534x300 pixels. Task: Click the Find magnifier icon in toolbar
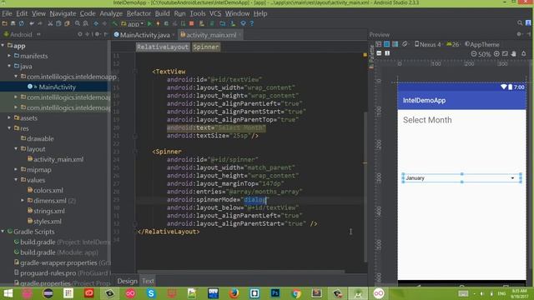78,24
